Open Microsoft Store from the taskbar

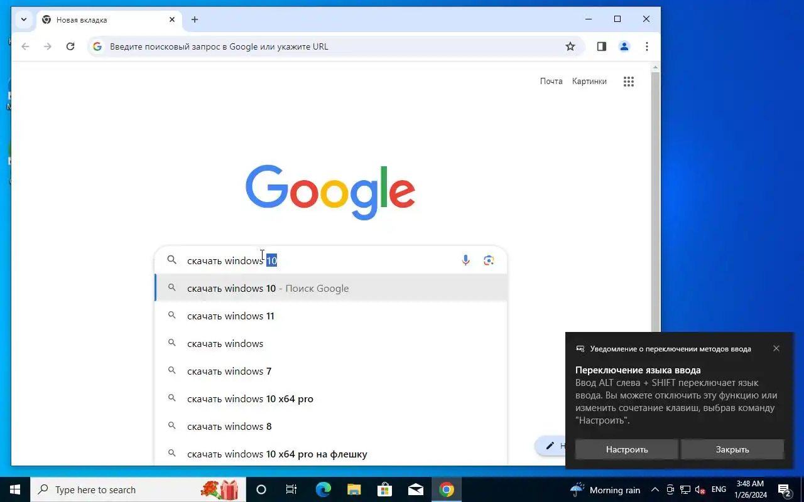click(384, 489)
